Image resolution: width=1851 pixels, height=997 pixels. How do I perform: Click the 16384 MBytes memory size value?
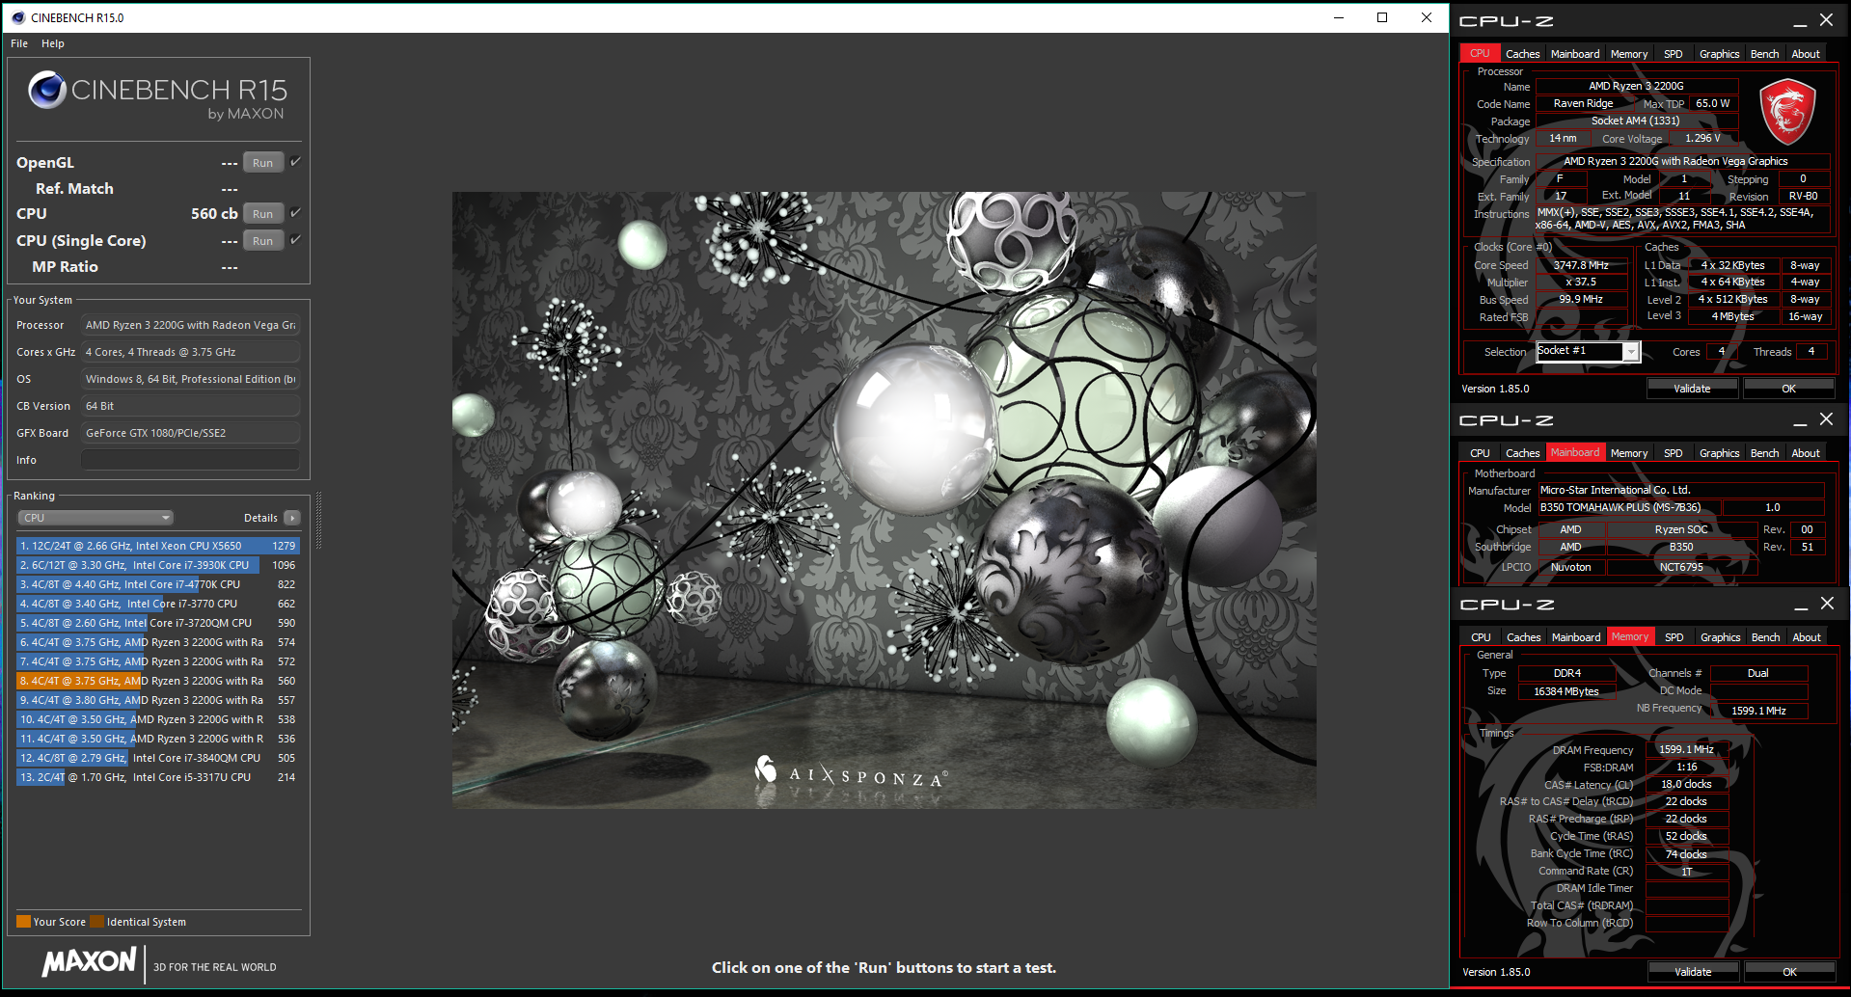(x=1566, y=691)
